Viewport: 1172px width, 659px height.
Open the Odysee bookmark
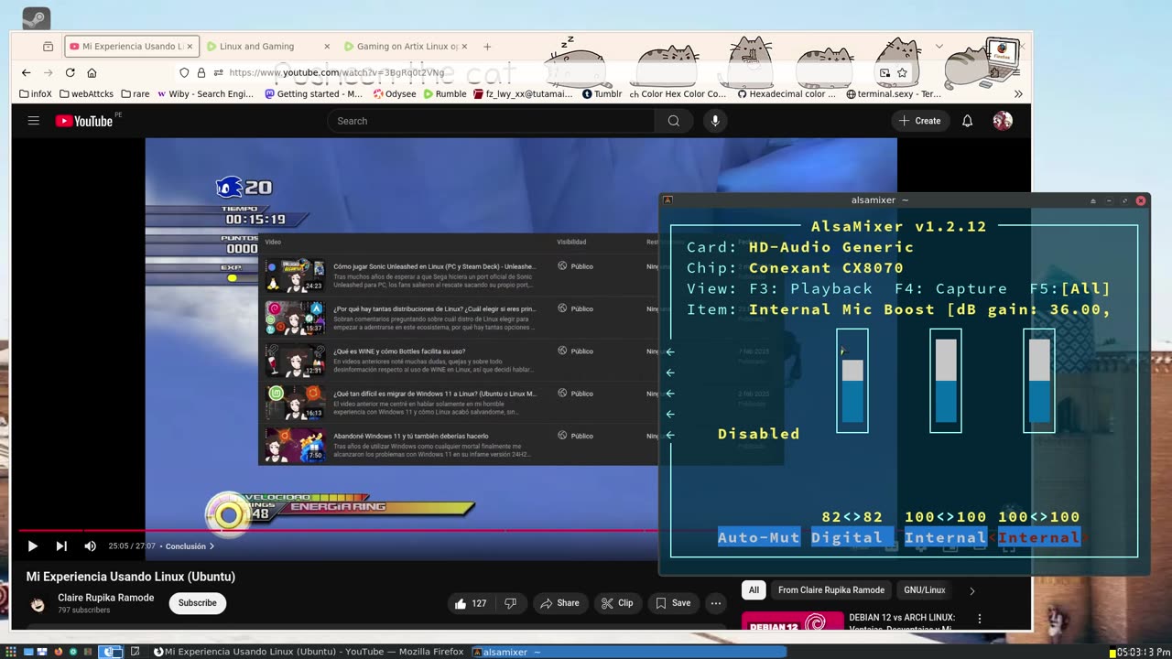click(393, 93)
